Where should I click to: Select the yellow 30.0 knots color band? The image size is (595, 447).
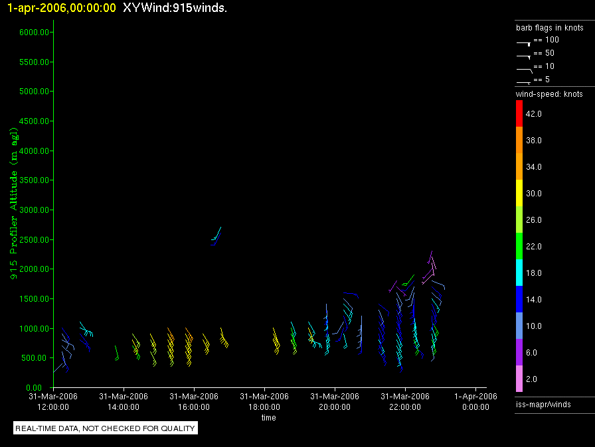point(519,193)
